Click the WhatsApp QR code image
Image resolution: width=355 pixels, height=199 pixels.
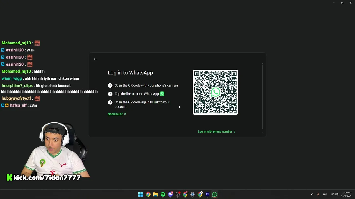[215, 92]
